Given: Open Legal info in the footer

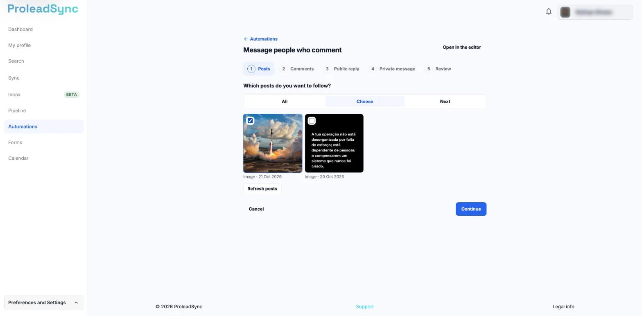Looking at the screenshot, I should pos(563,307).
